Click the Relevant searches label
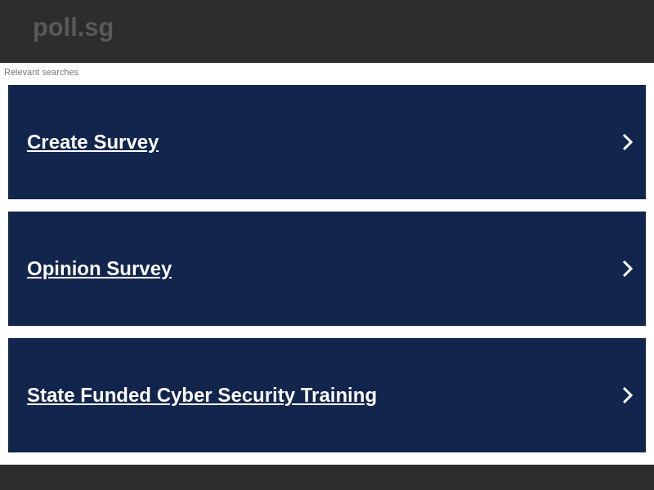Image resolution: width=654 pixels, height=490 pixels. coord(41,72)
